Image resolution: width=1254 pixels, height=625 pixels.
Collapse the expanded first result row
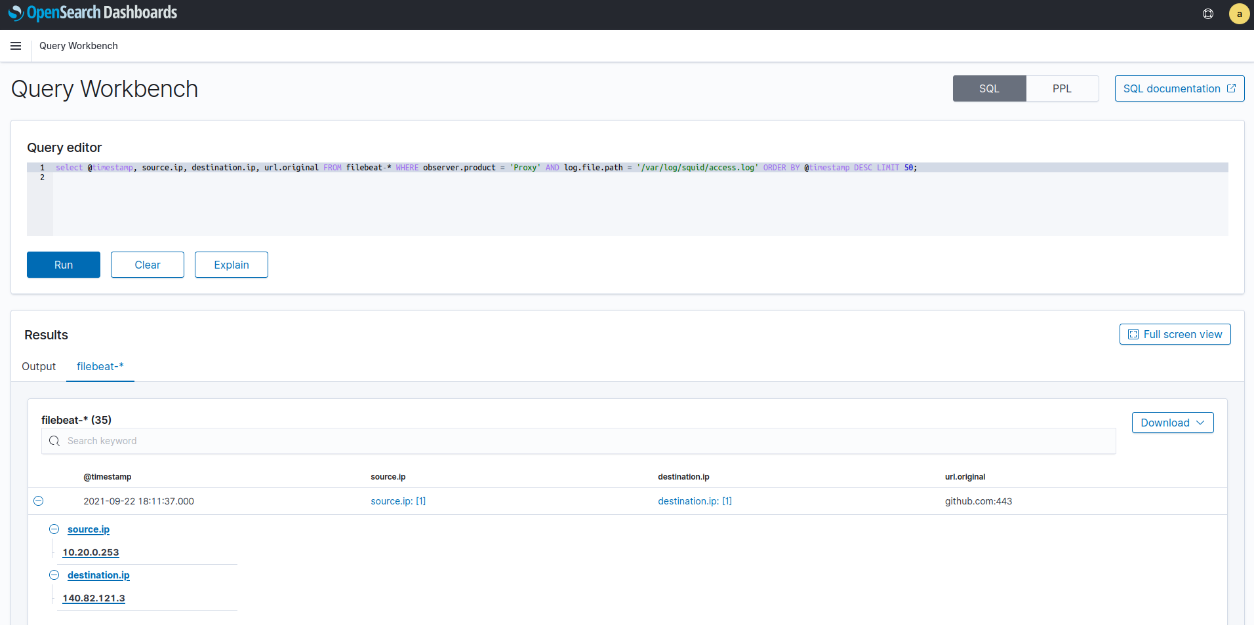pyautogui.click(x=39, y=501)
